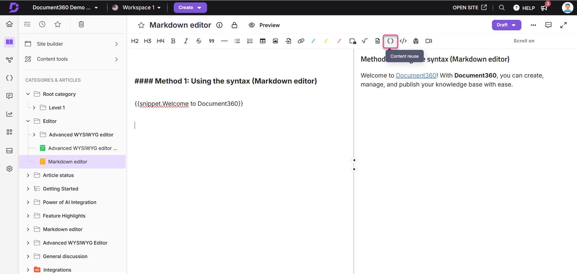Toggle bold formatting
This screenshot has width=577, height=274.
coord(173,41)
